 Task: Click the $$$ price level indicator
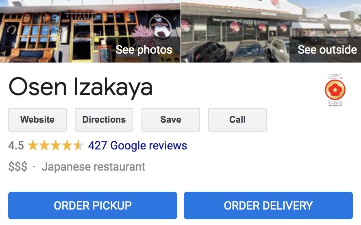18,167
